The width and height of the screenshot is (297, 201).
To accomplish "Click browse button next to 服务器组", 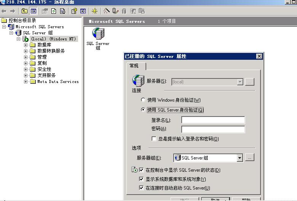I will pos(250,158).
